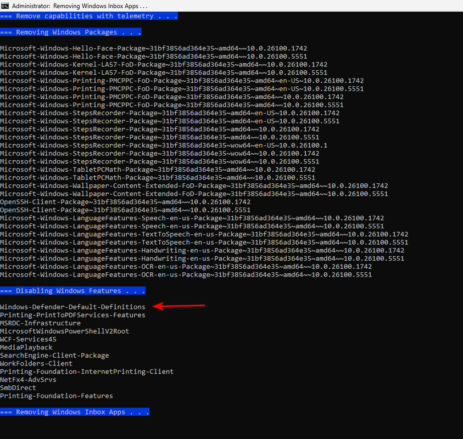The width and height of the screenshot is (463, 439).
Task: Click SearchEngine-Client-Package line
Action: tap(54, 356)
